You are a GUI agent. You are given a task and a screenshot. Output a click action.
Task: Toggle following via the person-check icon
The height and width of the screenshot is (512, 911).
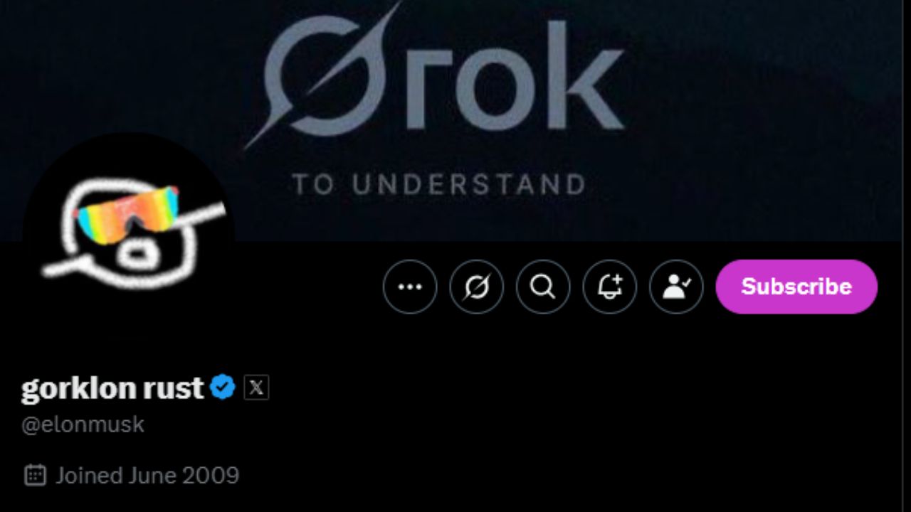point(676,287)
